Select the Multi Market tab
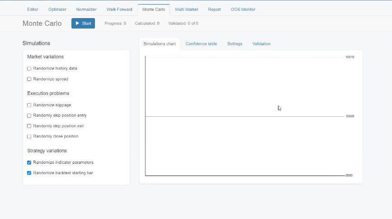The width and height of the screenshot is (392, 219). [186, 10]
